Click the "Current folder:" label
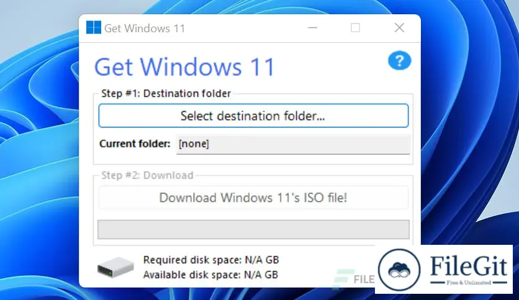Image resolution: width=519 pixels, height=300 pixels. pos(135,144)
